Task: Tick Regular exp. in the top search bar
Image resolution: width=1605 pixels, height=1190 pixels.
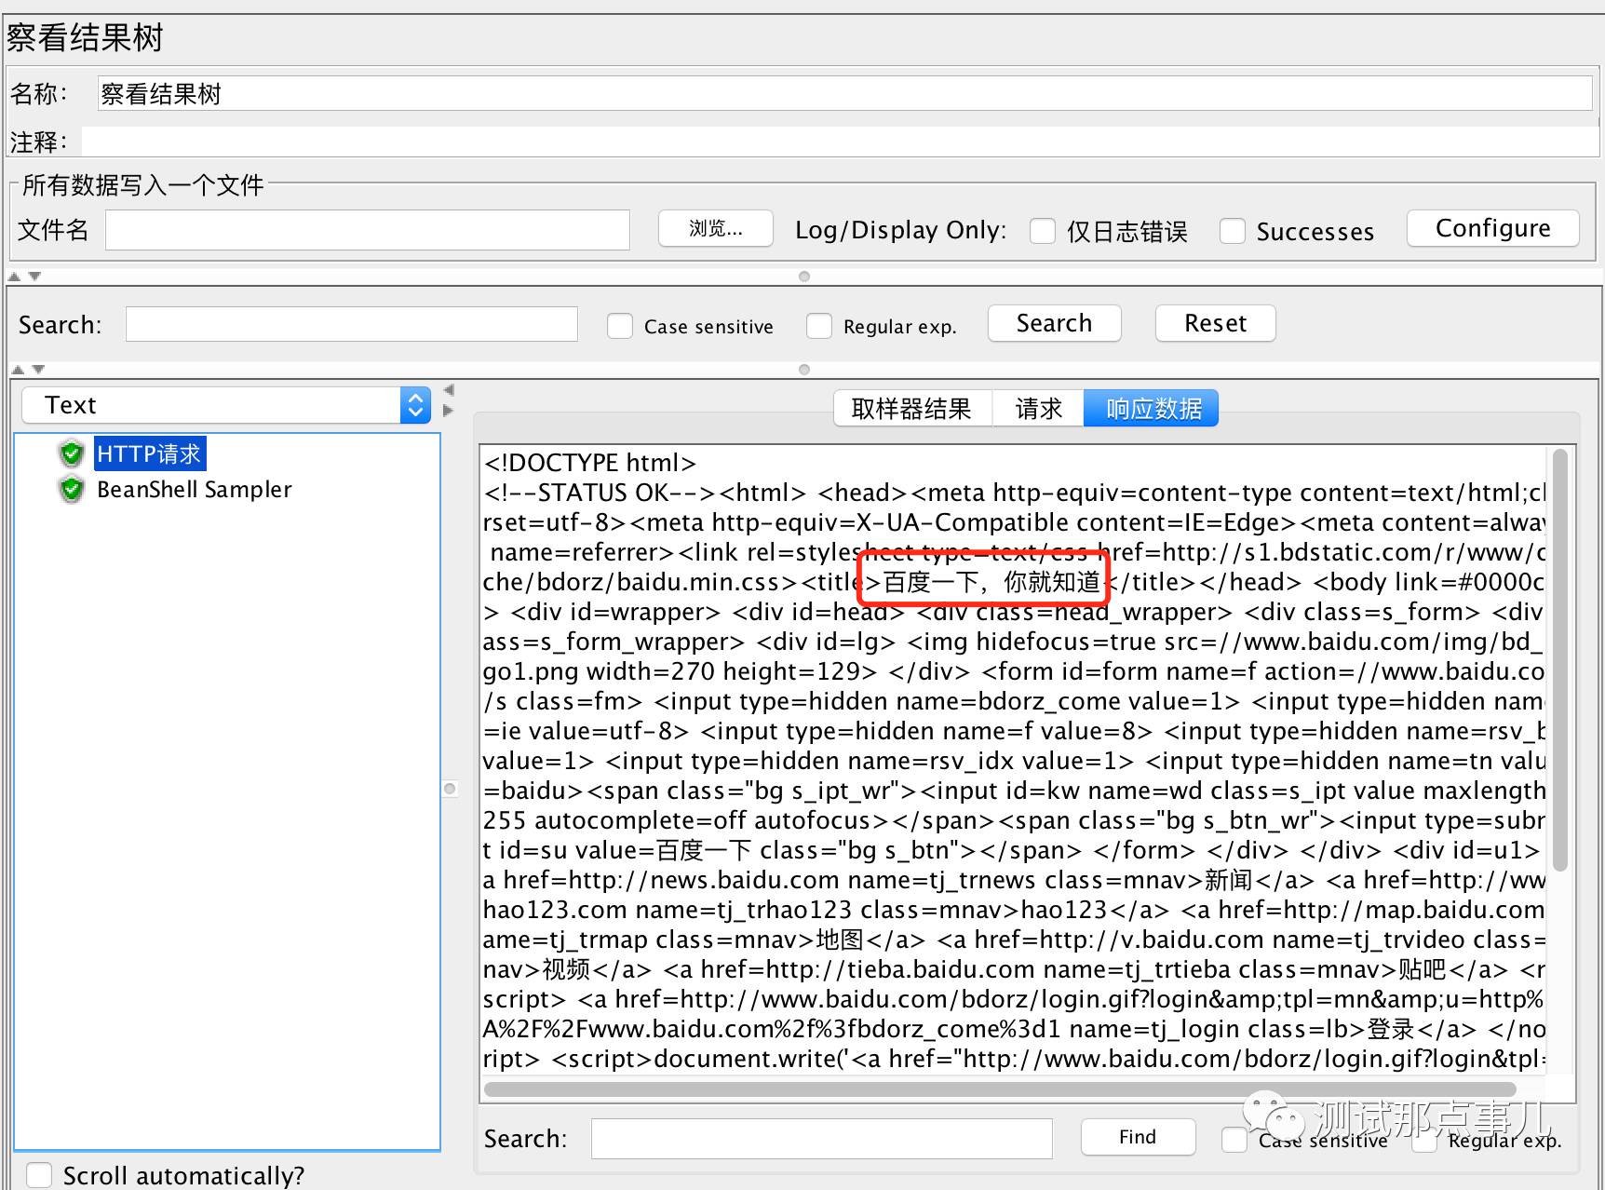Action: click(x=819, y=326)
